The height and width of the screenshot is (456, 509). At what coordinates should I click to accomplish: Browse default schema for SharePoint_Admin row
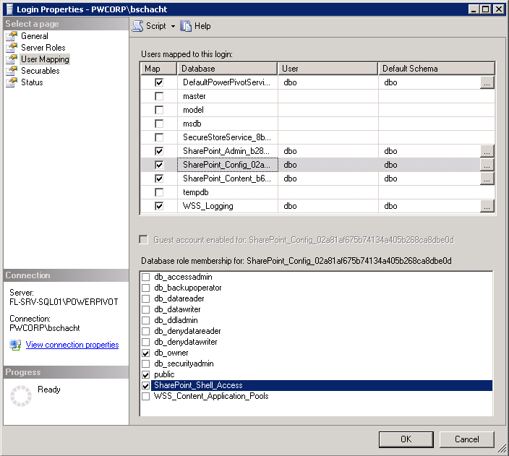click(487, 151)
